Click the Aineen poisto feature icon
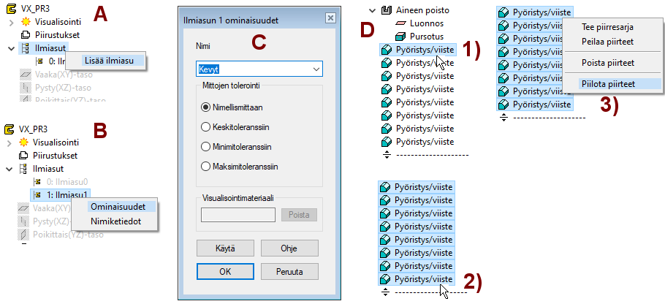665x304 pixels. [387, 11]
